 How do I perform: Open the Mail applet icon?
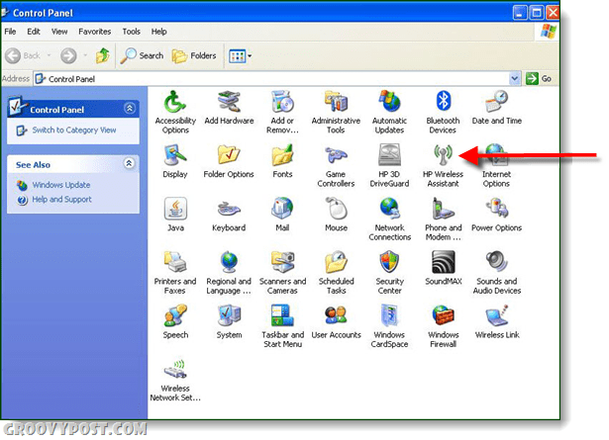(282, 209)
